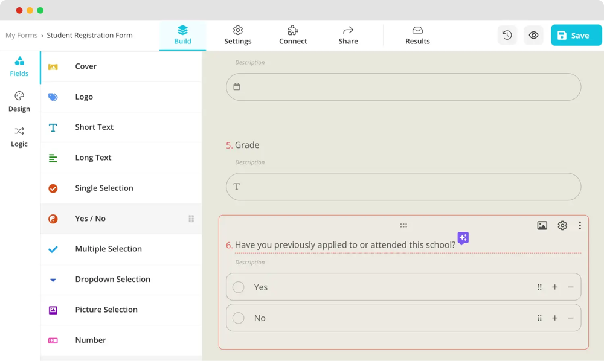
Task: Open the Design panel
Action: pos(19,101)
